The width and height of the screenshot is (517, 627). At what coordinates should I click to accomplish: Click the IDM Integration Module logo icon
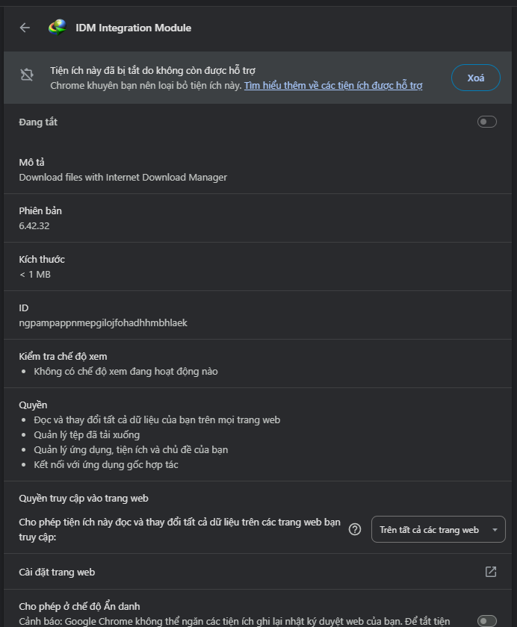pos(57,28)
